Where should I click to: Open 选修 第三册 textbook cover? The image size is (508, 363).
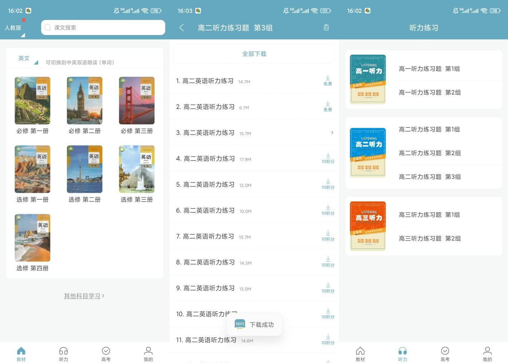pos(137,170)
